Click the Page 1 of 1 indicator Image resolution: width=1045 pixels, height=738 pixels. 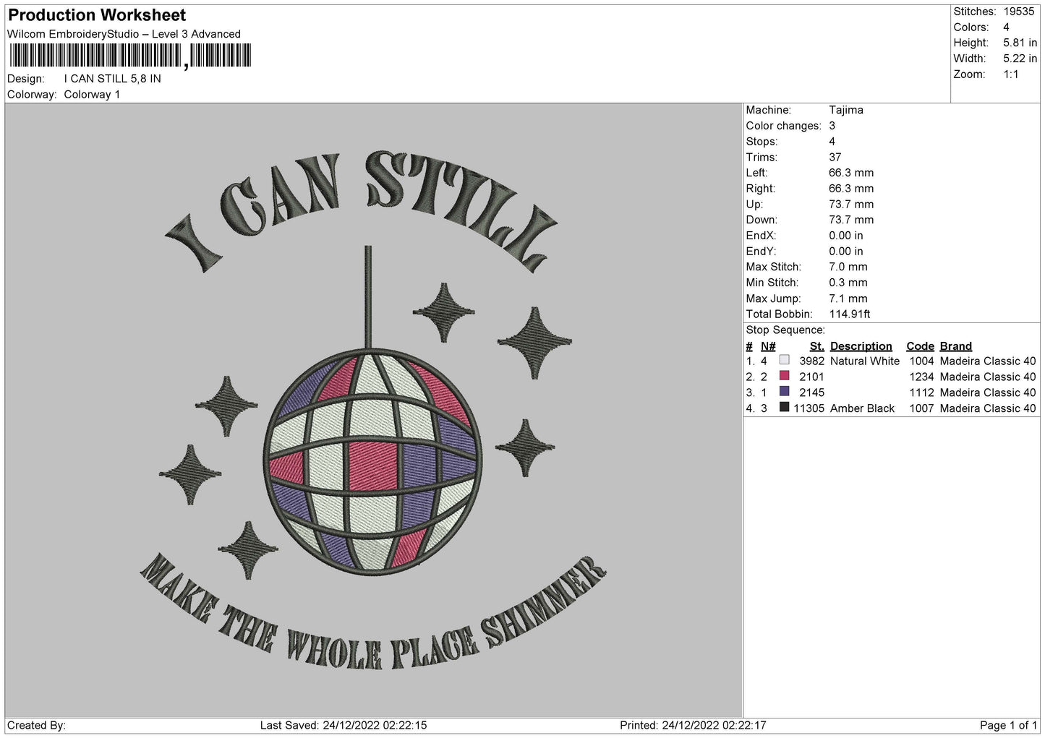(1008, 725)
